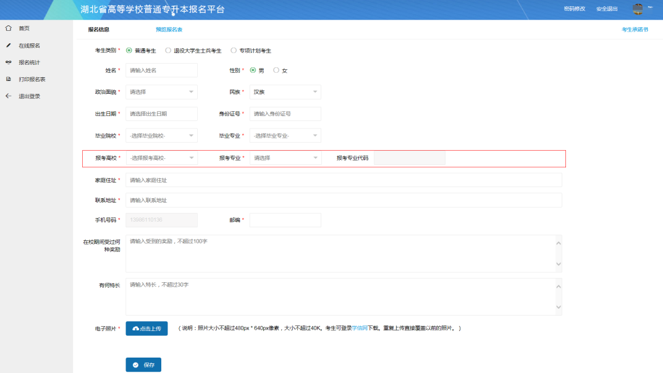This screenshot has height=373, width=663.
Task: Expand the 毕业院校 school selector
Action: 161,135
